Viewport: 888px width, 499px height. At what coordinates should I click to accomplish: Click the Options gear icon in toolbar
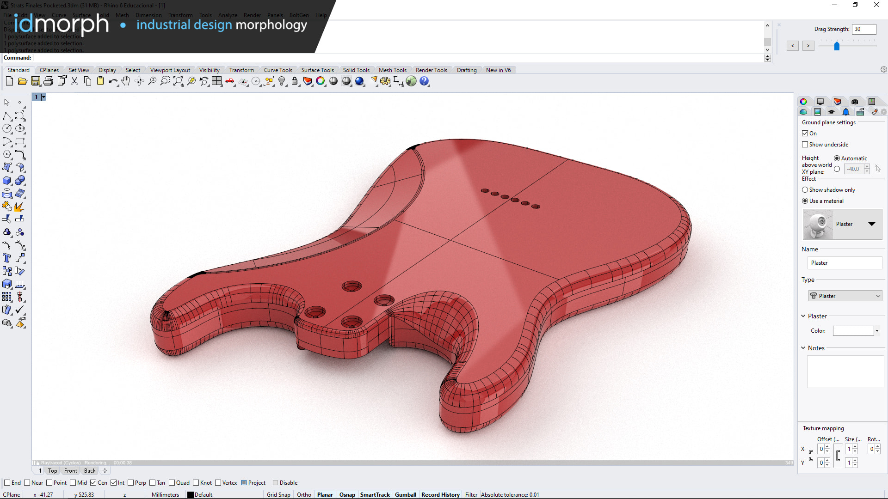pos(385,81)
